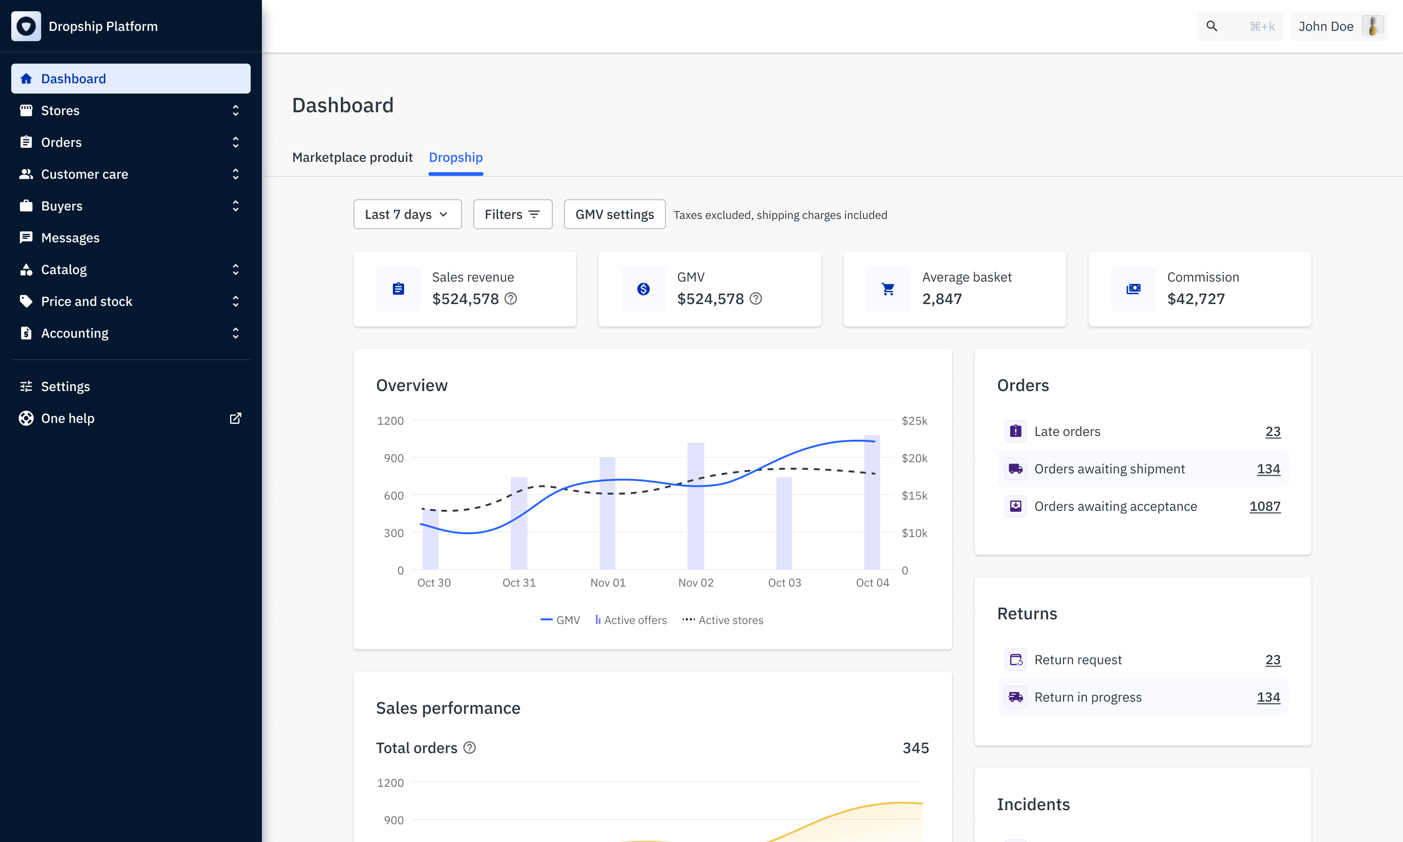Click the Dropship Platform shield logo

click(26, 26)
